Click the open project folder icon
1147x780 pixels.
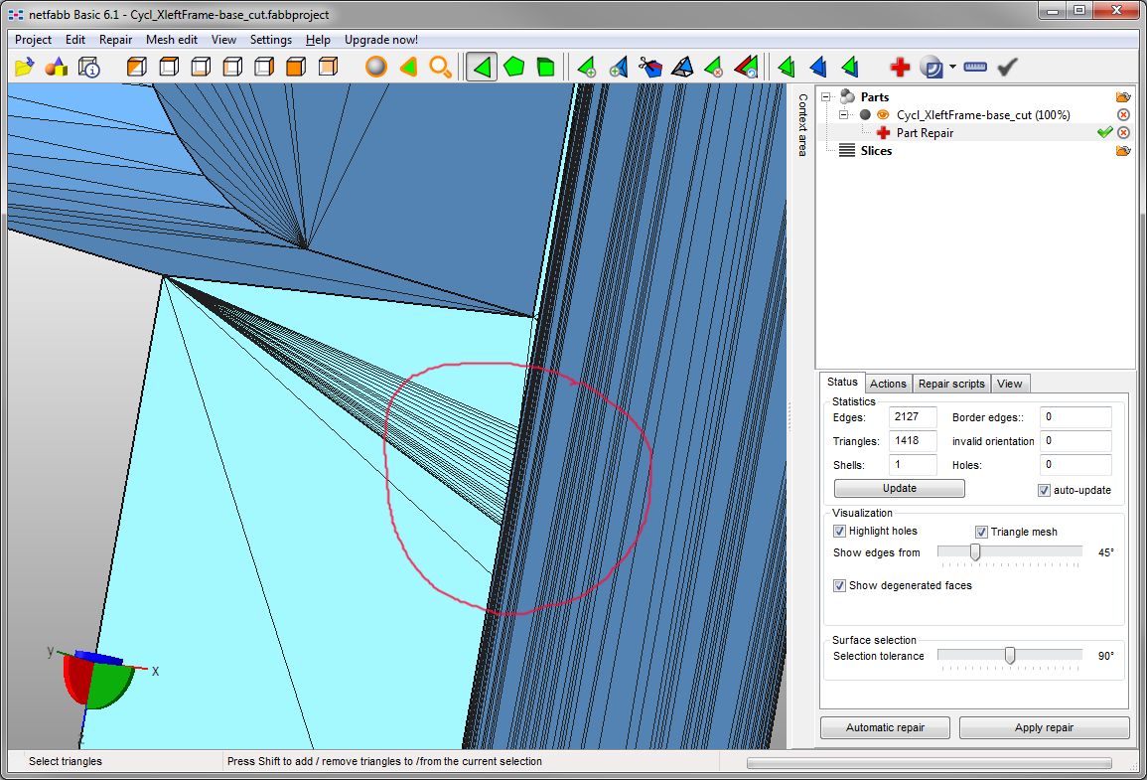coord(25,68)
